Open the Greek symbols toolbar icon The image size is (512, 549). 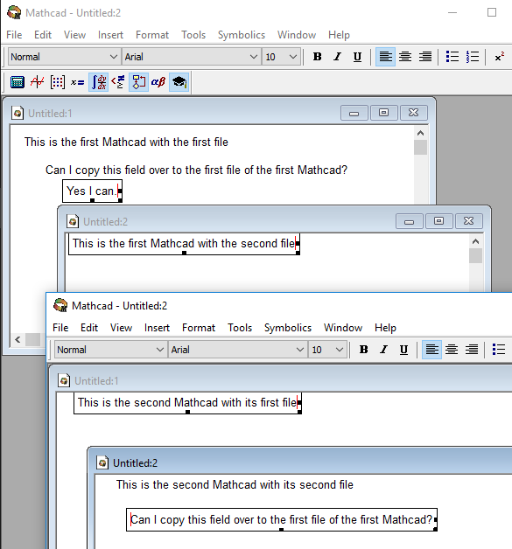pos(158,82)
